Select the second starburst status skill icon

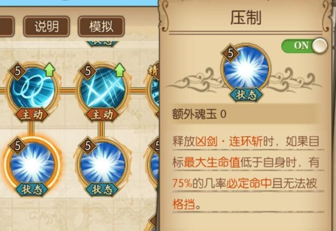click(102, 163)
